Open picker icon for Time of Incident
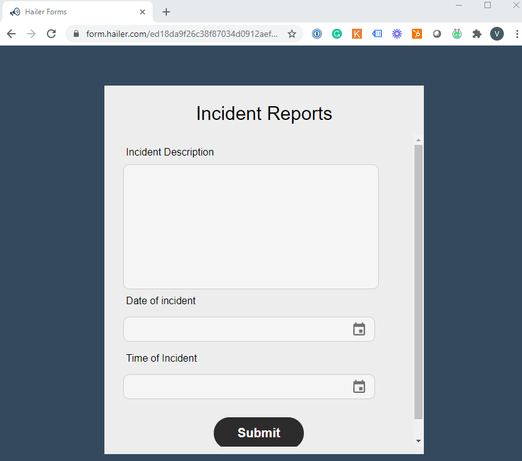This screenshot has height=461, width=522. click(x=359, y=387)
